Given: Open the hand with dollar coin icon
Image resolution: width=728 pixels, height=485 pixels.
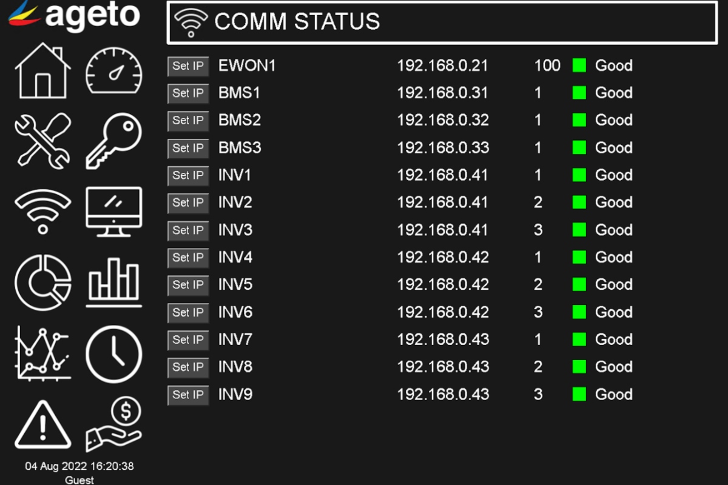Looking at the screenshot, I should pyautogui.click(x=113, y=424).
